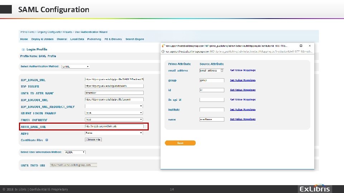The image size is (344, 193).
Task: Open the ADFS dropdown
Action: pyautogui.click(x=114, y=133)
